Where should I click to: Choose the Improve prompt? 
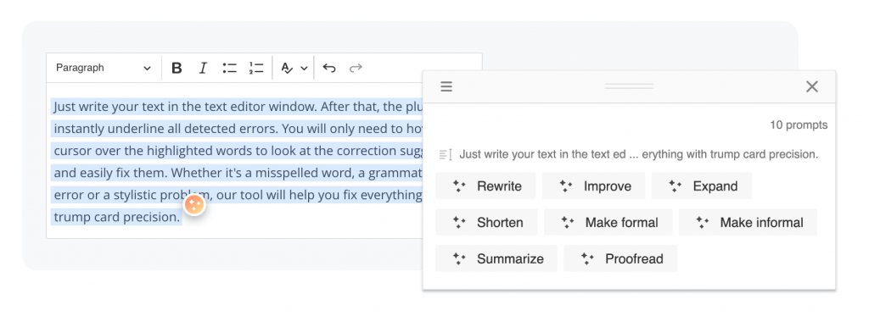593,186
